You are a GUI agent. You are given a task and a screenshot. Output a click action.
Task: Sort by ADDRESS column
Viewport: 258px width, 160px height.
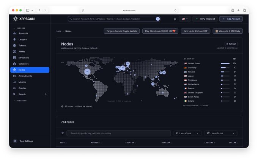[96, 143]
